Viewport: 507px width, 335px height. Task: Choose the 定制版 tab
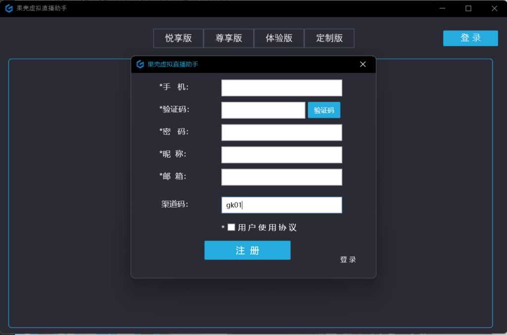tap(329, 38)
